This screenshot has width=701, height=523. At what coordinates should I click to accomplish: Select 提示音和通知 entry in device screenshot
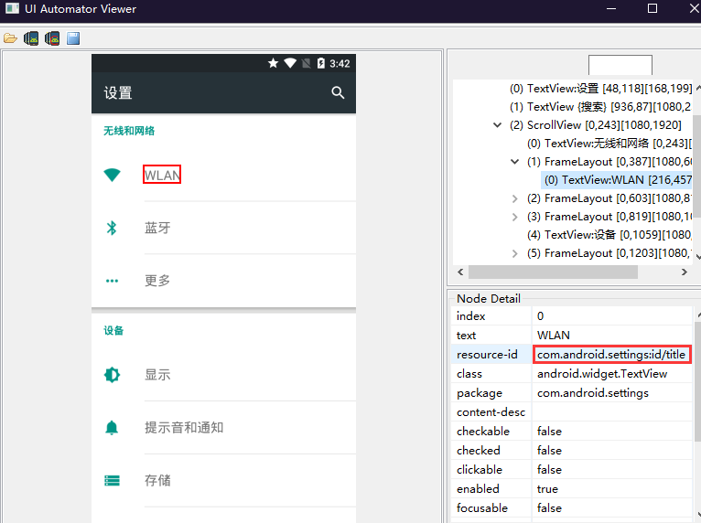(x=184, y=427)
